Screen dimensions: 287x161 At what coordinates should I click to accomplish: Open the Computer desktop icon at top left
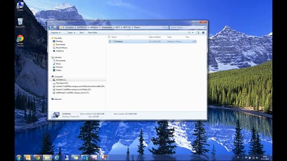pyautogui.click(x=20, y=6)
